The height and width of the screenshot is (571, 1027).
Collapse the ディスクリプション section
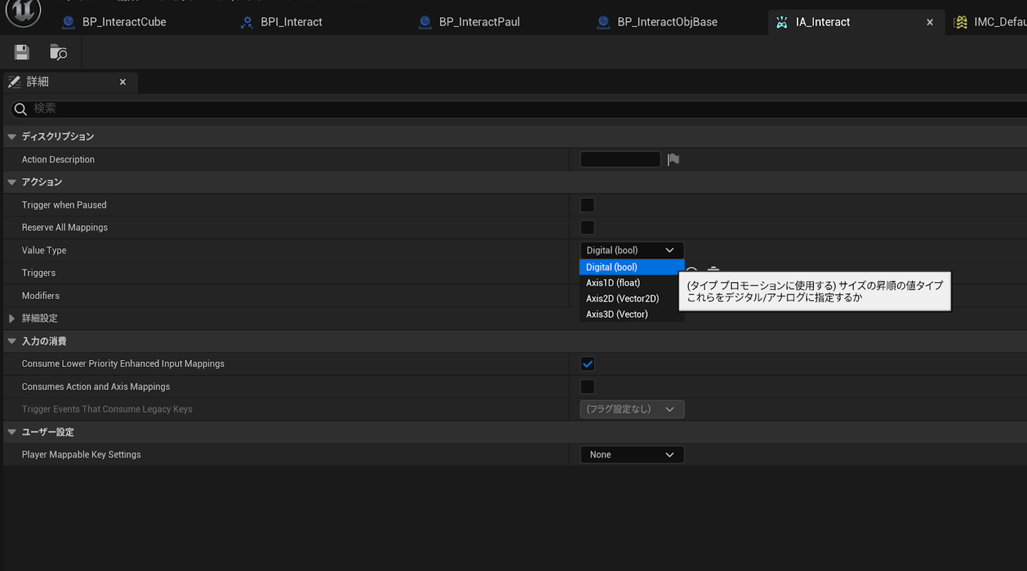[12, 137]
